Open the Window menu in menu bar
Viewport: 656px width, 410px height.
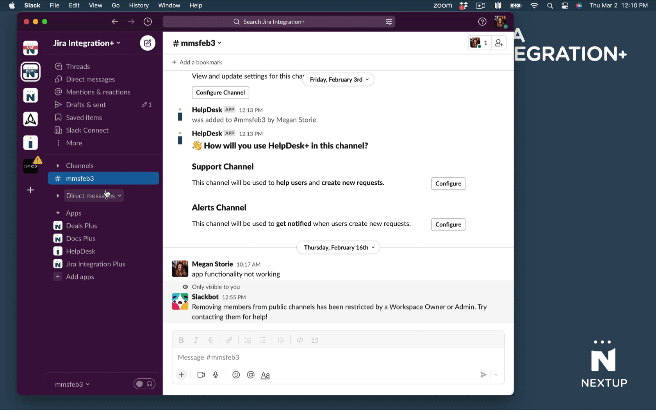point(169,5)
